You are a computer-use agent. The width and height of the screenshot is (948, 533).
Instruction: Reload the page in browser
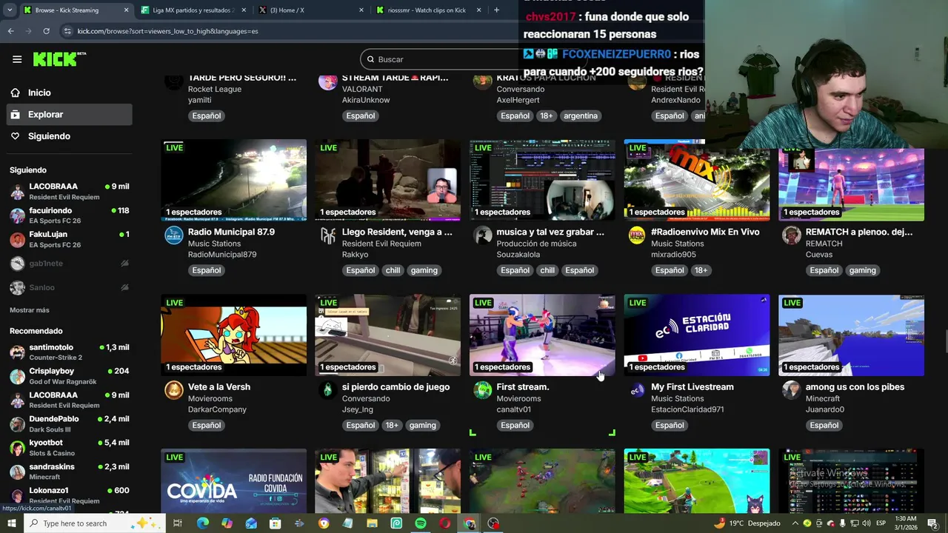coord(46,31)
